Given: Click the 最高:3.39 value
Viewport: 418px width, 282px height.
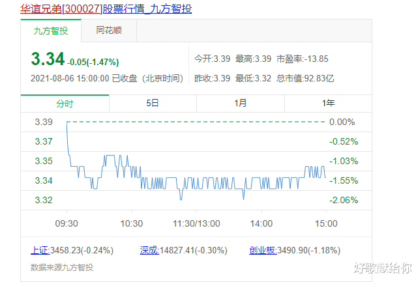Looking at the screenshot, I should (253, 59).
